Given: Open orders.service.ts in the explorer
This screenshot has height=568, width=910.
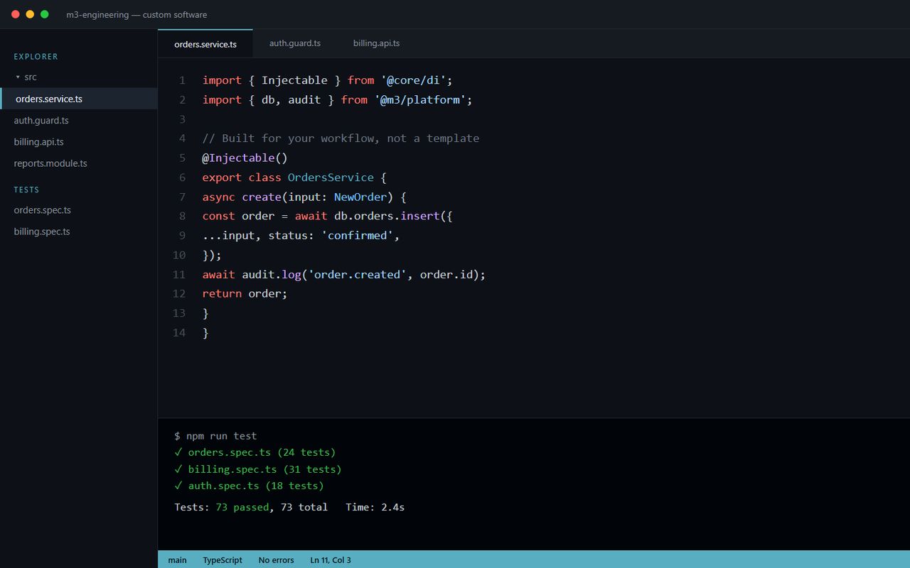Looking at the screenshot, I should pos(78,99).
